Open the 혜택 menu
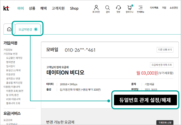This screenshot has height=125, width=181. [x=43, y=8]
